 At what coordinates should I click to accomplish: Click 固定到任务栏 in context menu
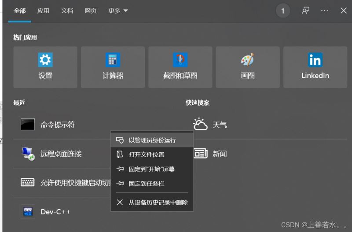[146, 184]
